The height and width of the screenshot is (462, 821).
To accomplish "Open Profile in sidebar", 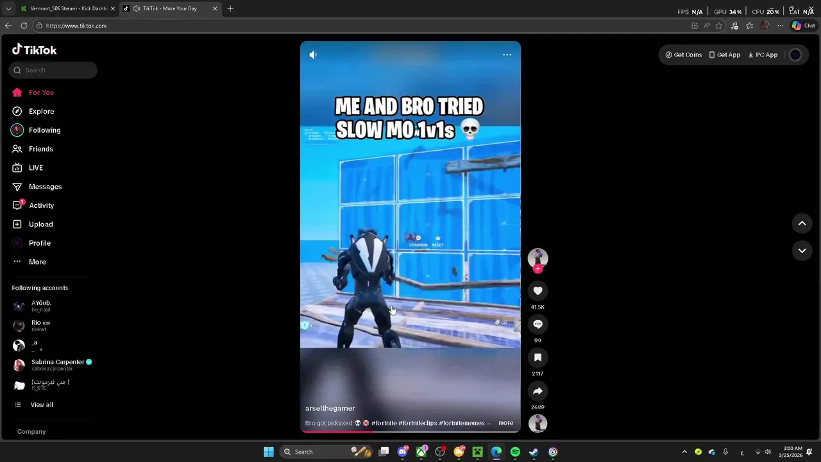I will pos(32,243).
